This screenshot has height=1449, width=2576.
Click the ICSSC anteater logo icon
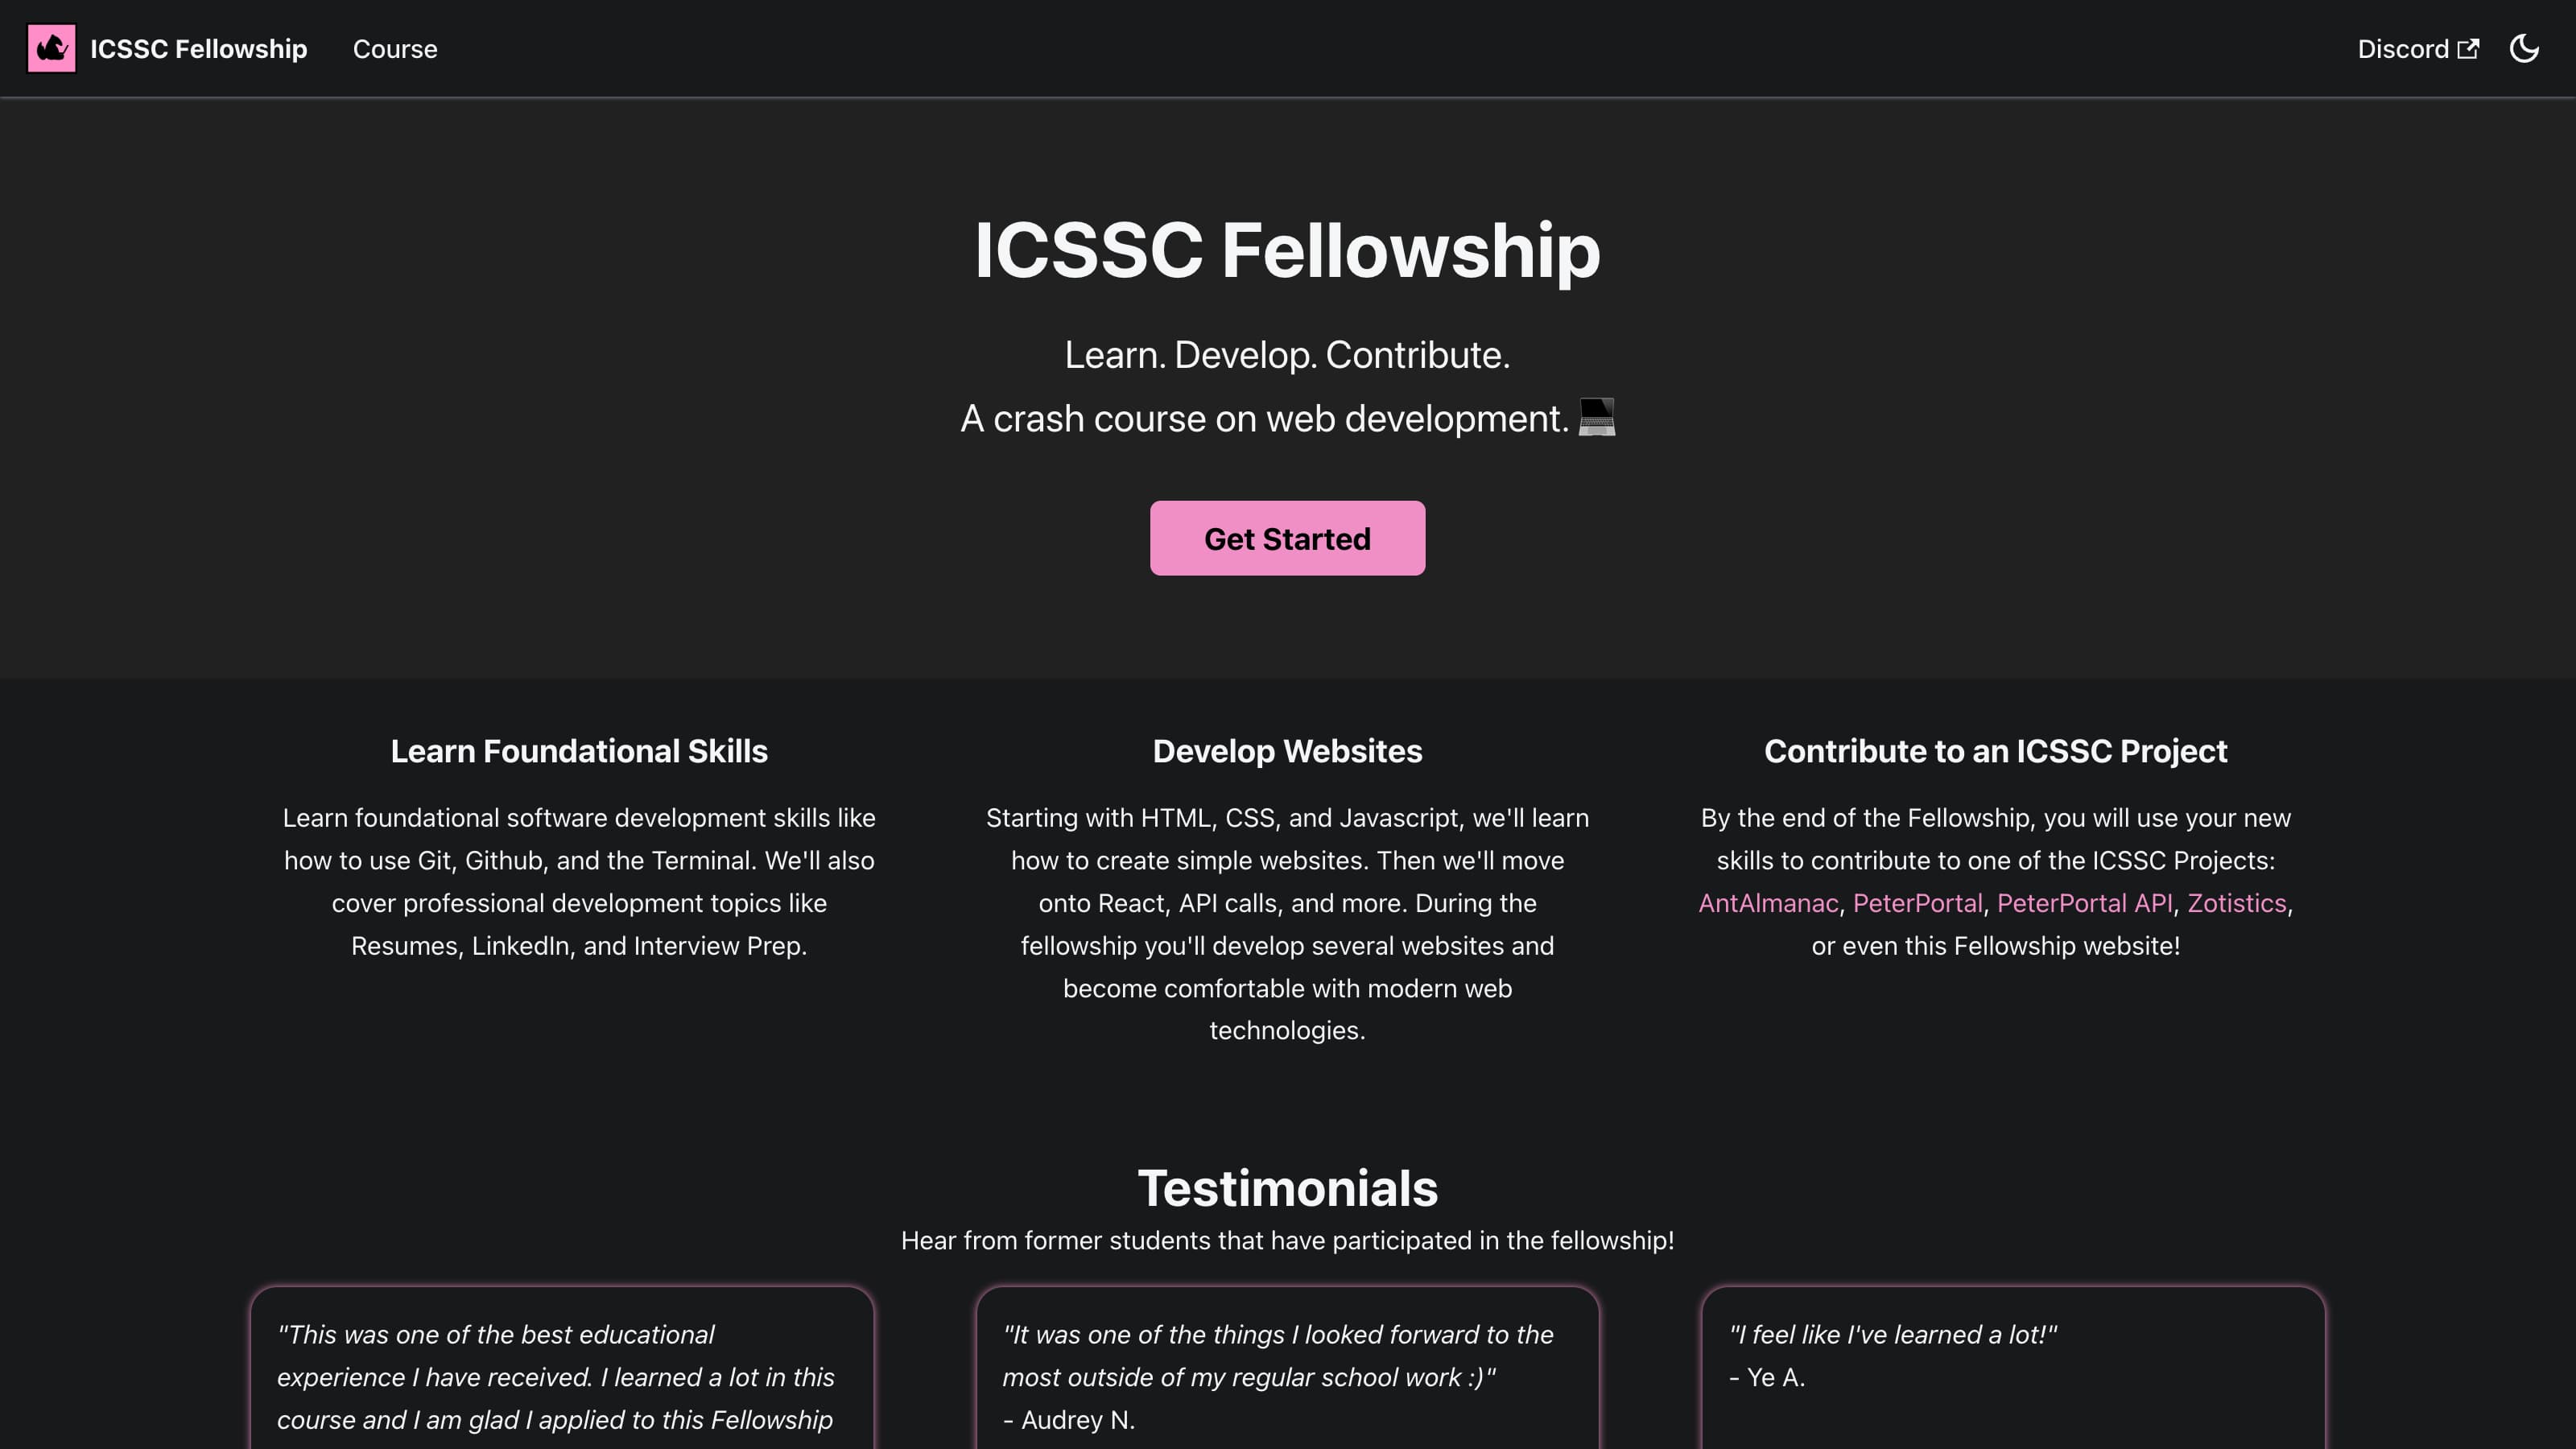pyautogui.click(x=52, y=47)
